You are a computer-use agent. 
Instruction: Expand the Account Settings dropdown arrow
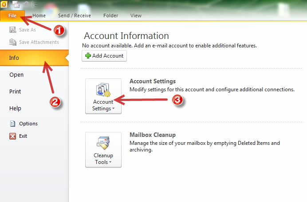click(x=113, y=109)
